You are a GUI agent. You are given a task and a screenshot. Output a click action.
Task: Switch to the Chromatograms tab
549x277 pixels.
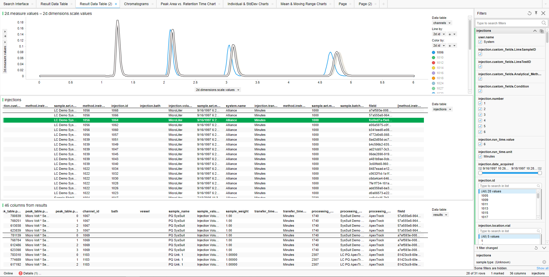[x=136, y=4]
